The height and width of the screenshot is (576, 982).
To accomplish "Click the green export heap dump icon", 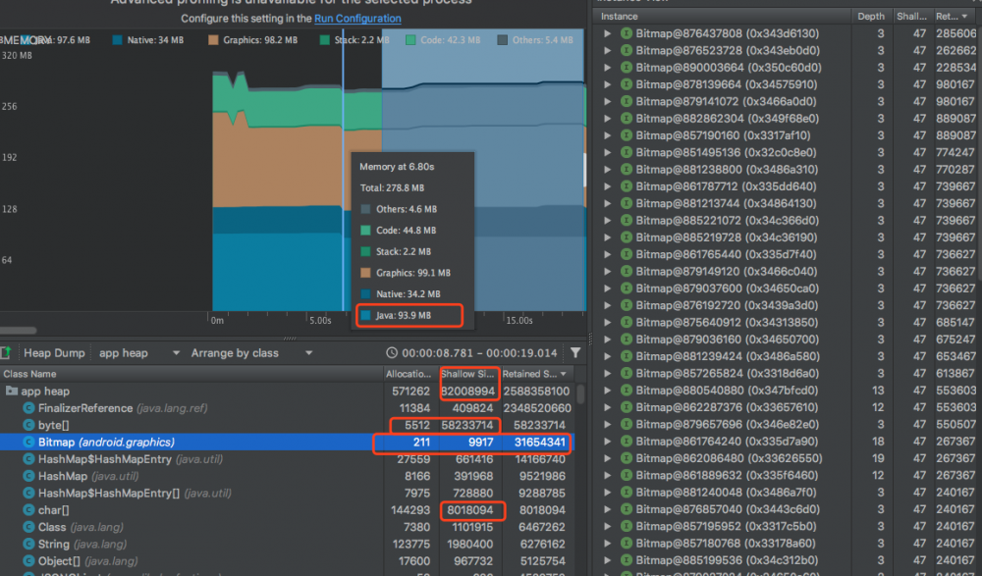I will click(x=8, y=352).
